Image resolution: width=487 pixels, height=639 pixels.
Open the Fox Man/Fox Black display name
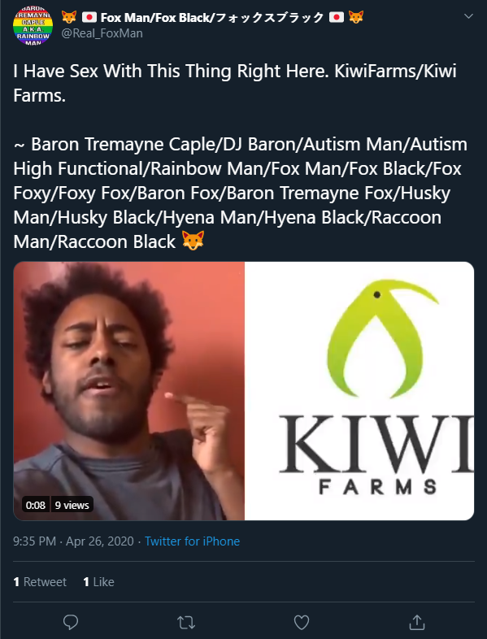(212, 18)
